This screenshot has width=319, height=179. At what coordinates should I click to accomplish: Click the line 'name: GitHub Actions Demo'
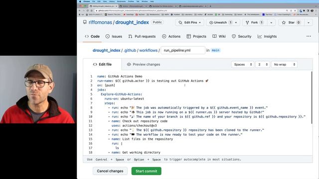click(120, 76)
